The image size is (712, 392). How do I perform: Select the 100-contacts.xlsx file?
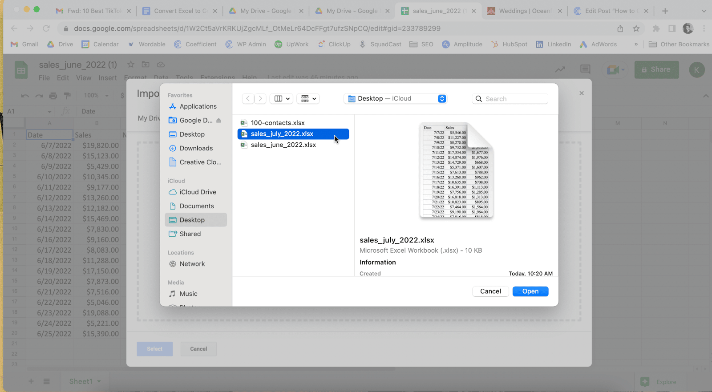coord(278,123)
